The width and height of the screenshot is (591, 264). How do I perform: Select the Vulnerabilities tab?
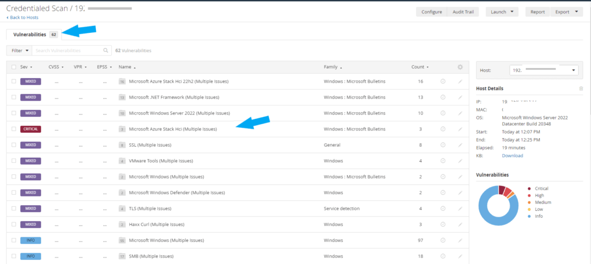click(x=35, y=34)
